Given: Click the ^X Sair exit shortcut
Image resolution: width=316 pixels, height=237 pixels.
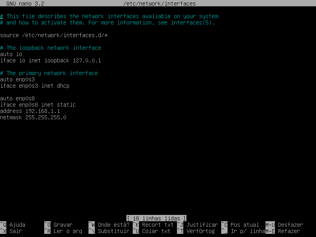Looking at the screenshot, I should coord(11,231).
